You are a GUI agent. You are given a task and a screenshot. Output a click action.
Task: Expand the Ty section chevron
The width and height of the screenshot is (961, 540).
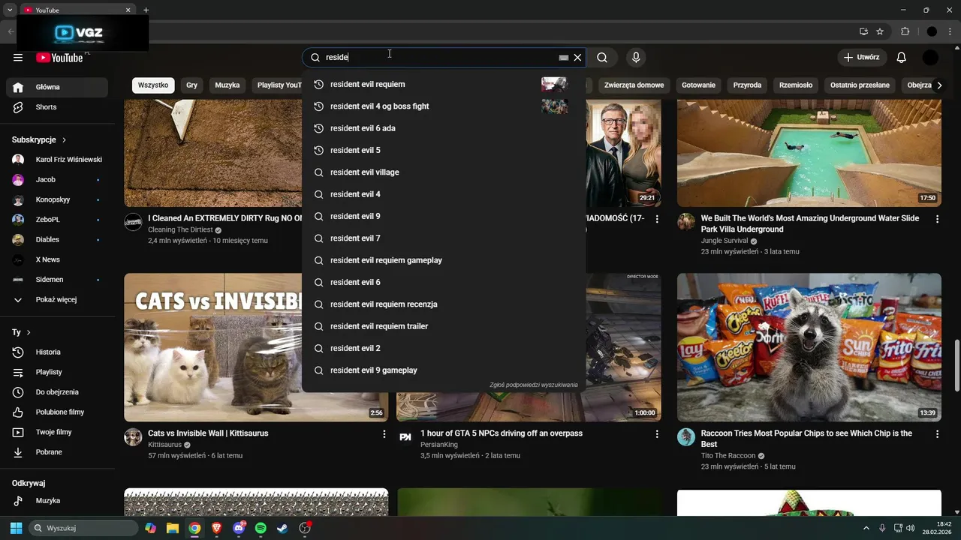coord(29,332)
